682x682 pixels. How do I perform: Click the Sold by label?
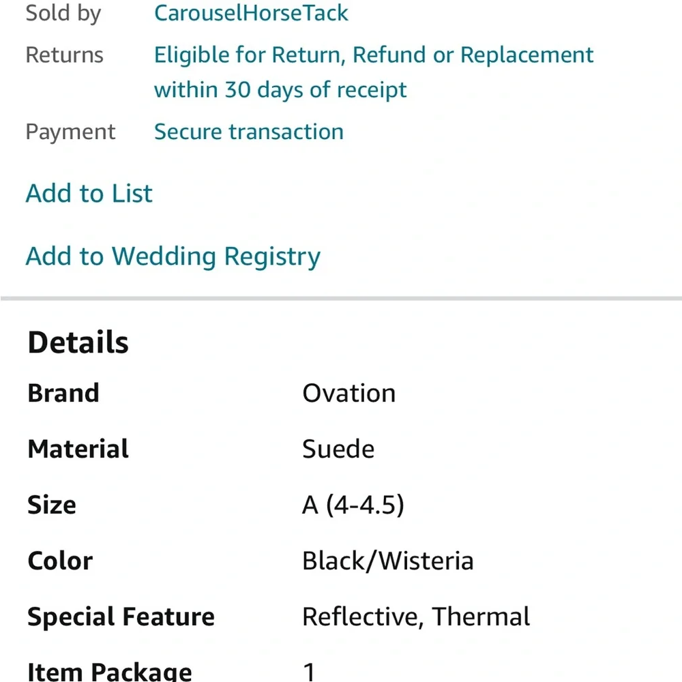click(x=63, y=13)
